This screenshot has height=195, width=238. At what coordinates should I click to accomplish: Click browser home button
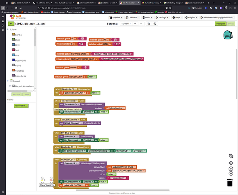20,8
